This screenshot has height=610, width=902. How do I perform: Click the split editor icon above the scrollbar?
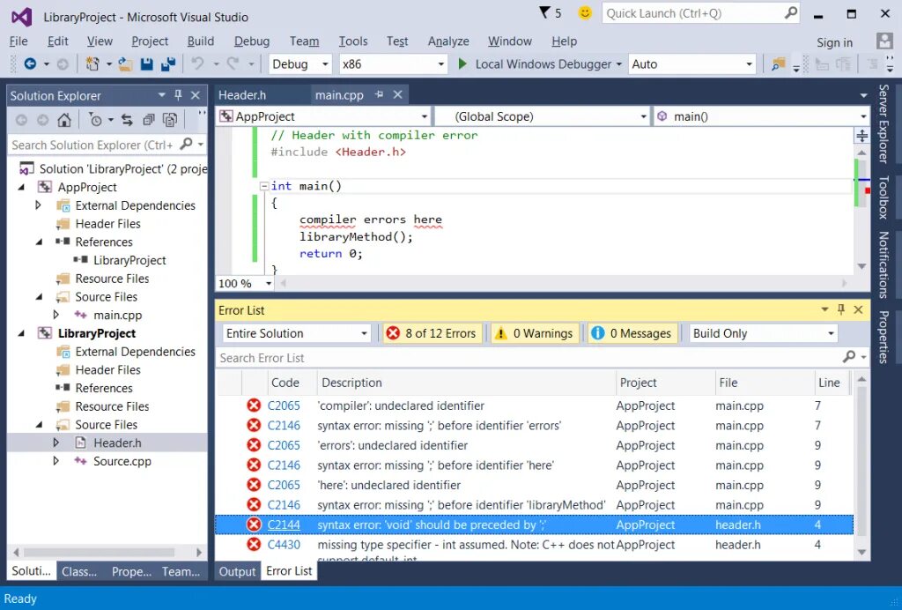[861, 136]
